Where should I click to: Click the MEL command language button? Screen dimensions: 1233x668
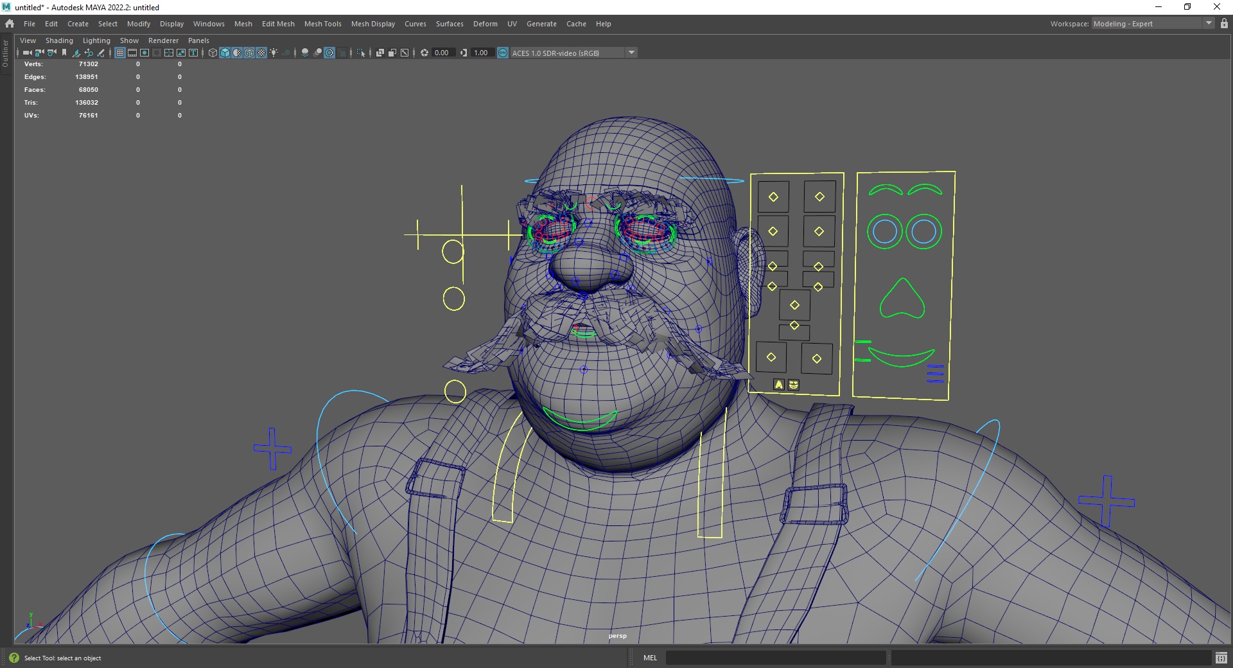650,658
